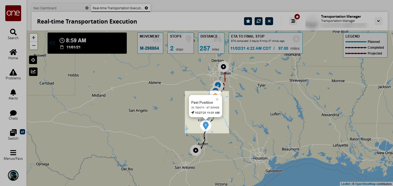Add page to favorites with star button

(x=248, y=21)
